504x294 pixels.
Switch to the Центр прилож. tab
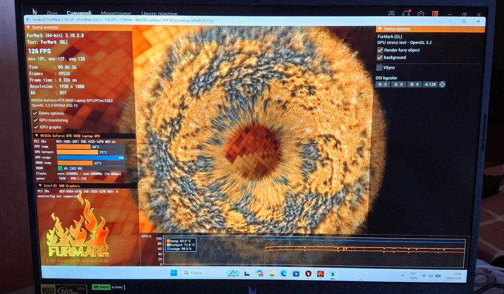click(160, 14)
